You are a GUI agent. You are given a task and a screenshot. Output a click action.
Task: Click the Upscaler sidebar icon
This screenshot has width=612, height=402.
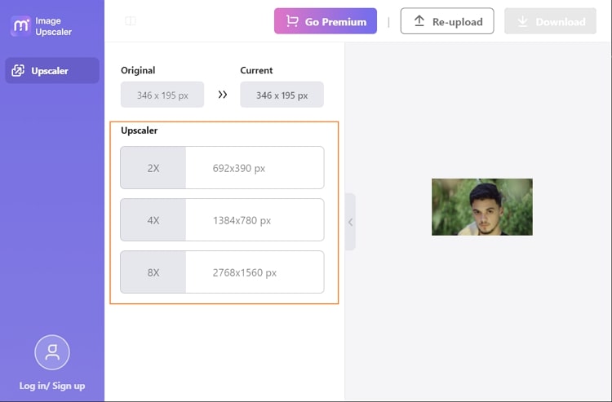pos(18,71)
